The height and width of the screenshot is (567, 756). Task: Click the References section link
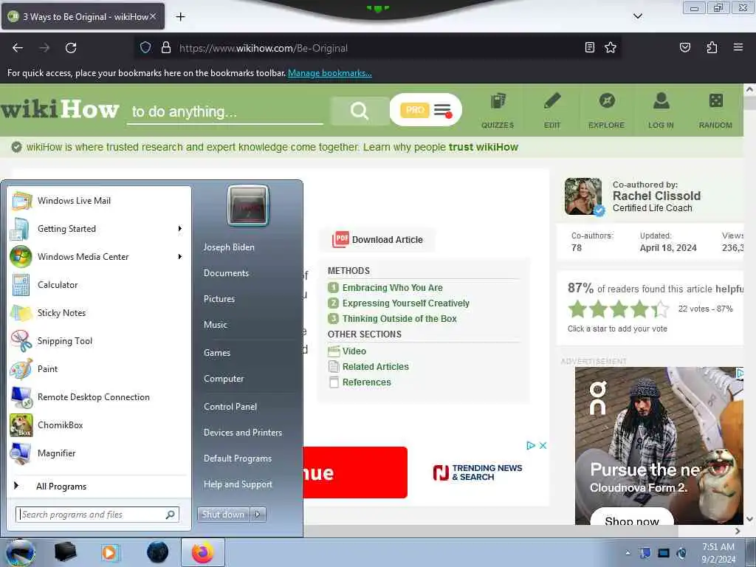[366, 382]
